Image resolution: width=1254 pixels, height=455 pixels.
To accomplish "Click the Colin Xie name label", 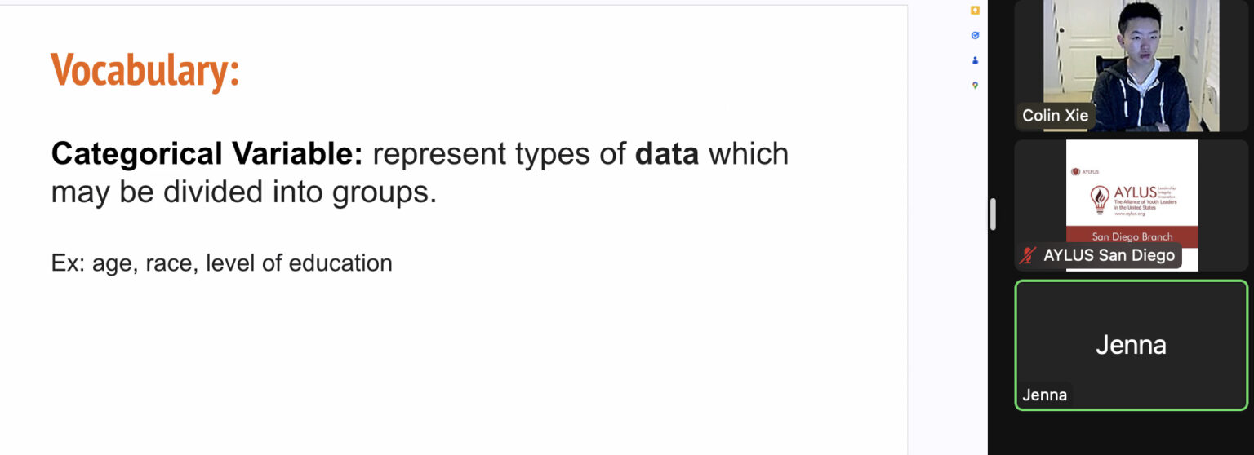I will click(x=1055, y=115).
